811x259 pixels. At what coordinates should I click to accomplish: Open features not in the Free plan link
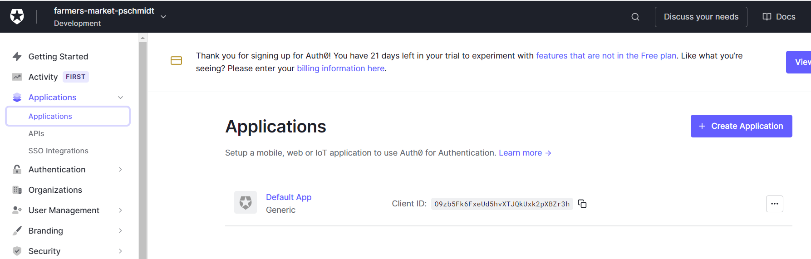[606, 55]
